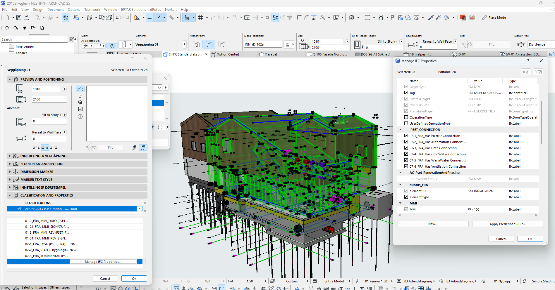The width and height of the screenshot is (555, 290).
Task: Click the Apply Predefined Rule button
Action: tap(507, 224)
